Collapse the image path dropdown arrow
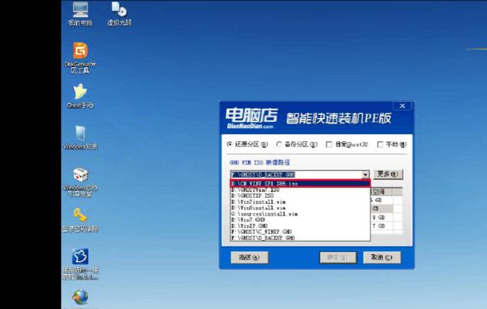The height and width of the screenshot is (309, 487). pos(366,175)
